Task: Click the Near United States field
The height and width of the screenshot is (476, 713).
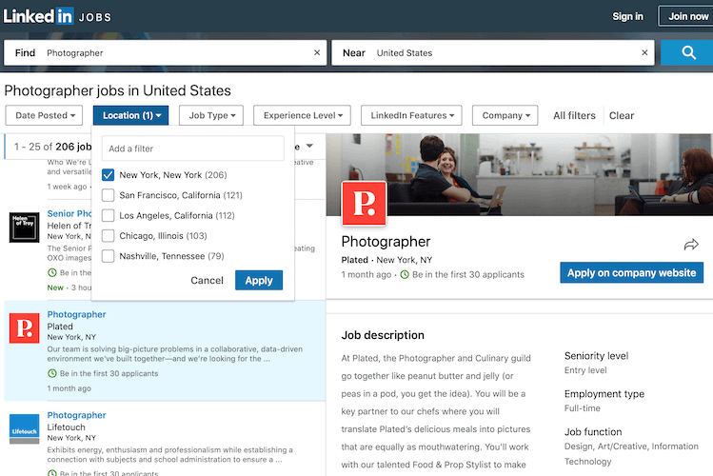Action: tap(493, 52)
